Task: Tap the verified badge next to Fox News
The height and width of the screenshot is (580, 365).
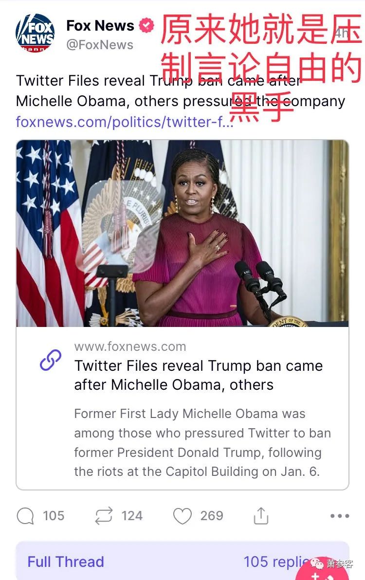Action: coord(146,25)
